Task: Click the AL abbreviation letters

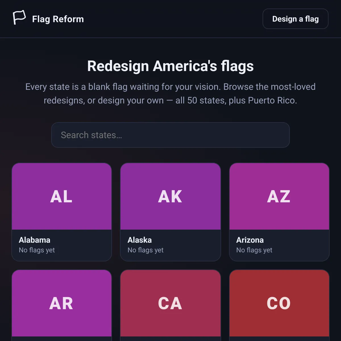Action: tap(61, 196)
